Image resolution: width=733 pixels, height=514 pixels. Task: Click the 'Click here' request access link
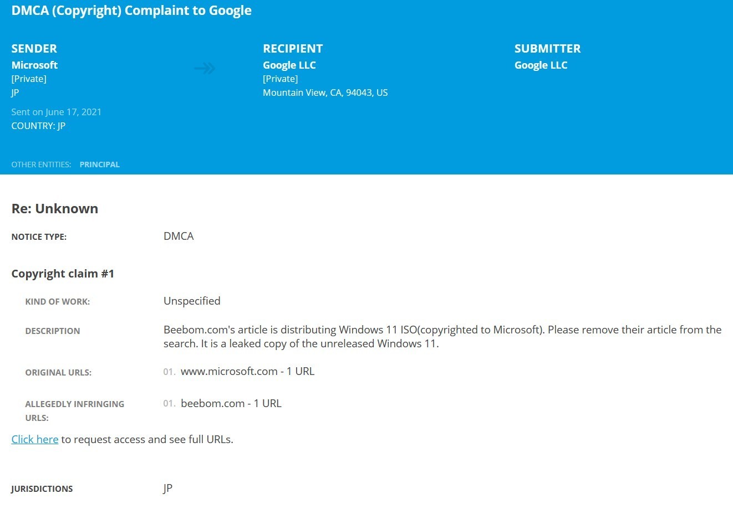pyautogui.click(x=34, y=439)
